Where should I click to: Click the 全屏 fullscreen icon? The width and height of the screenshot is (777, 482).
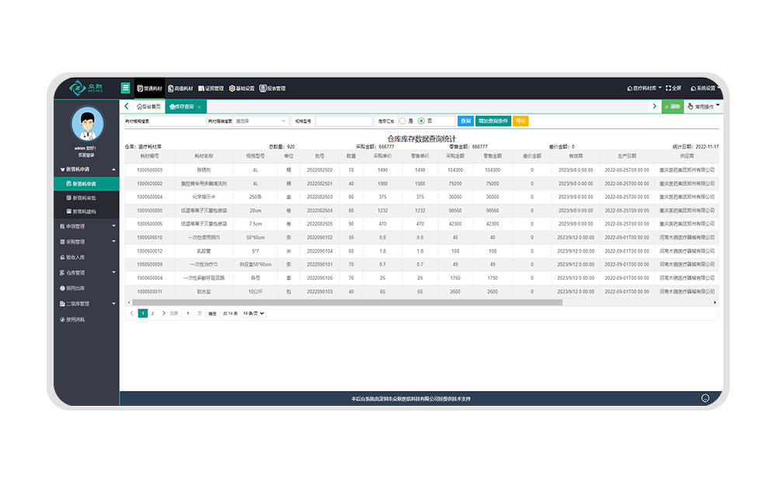[x=674, y=89]
